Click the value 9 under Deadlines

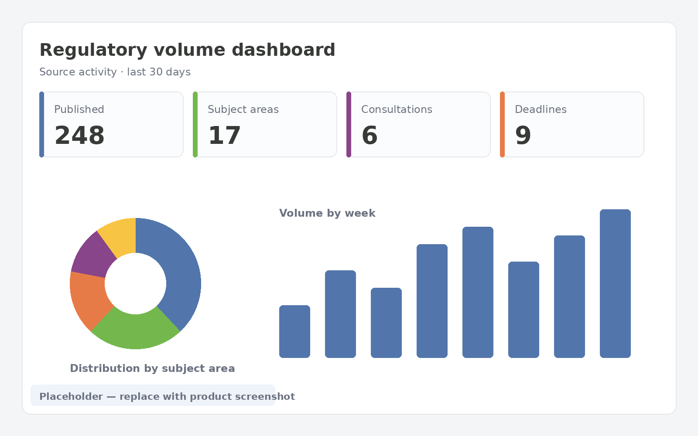pyautogui.click(x=523, y=136)
